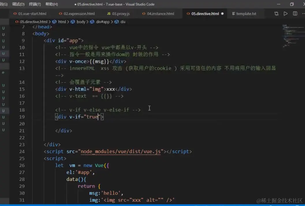Click line number 13 in the gutter

point(22,68)
